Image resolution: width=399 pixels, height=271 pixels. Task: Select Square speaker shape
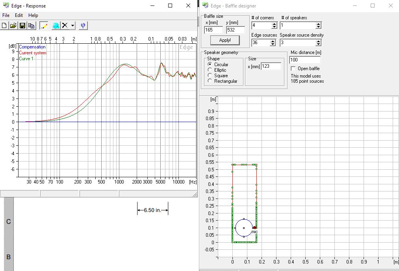point(210,75)
